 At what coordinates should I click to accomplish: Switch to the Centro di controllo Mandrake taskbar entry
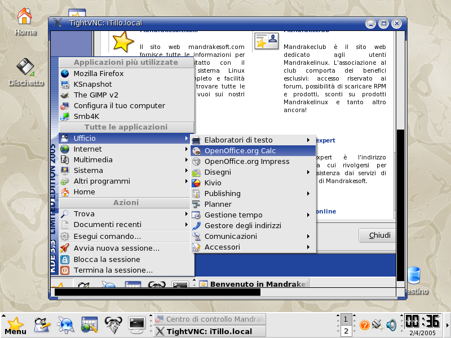pos(210,319)
